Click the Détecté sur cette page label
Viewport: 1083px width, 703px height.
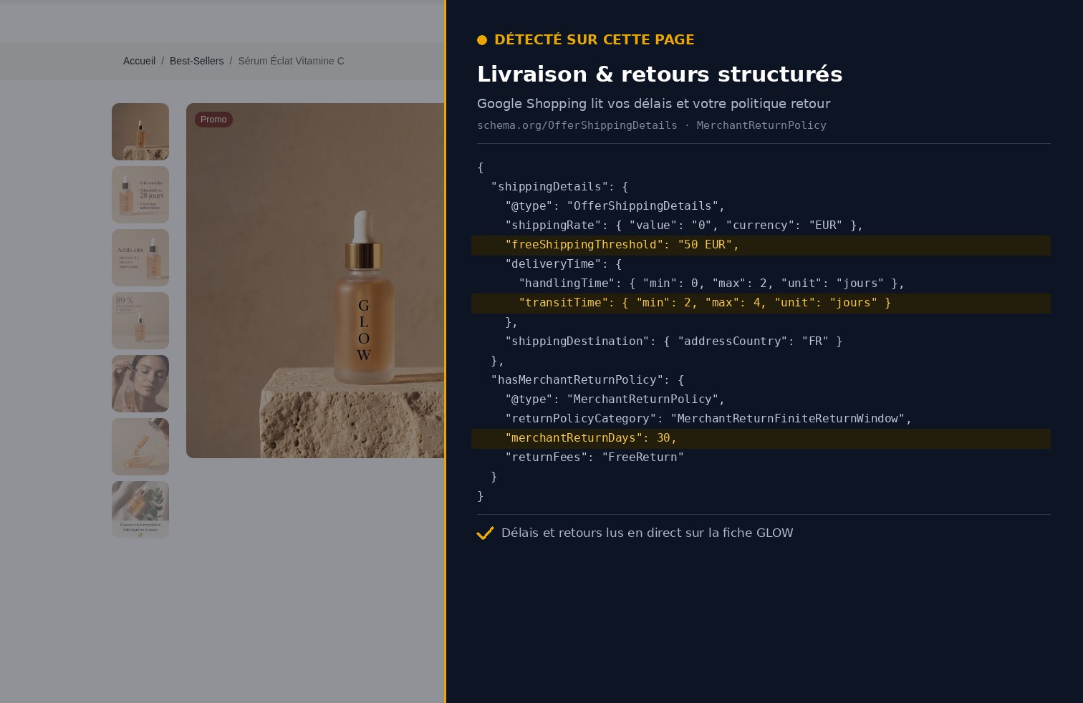595,40
